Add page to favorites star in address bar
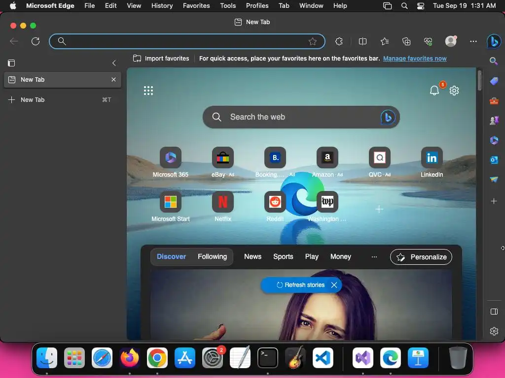Viewport: 505px width, 378px height. coord(312,41)
